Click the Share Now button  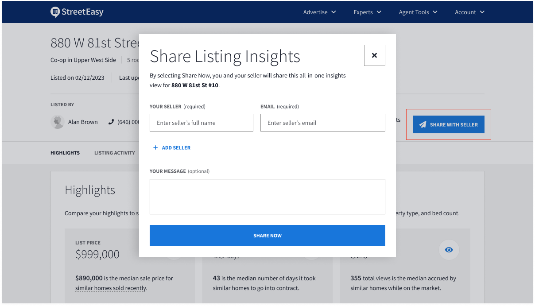[267, 236]
